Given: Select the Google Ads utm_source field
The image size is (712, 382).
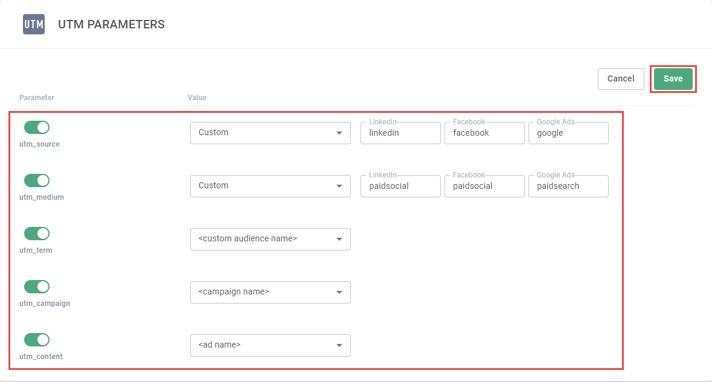Looking at the screenshot, I should (568, 133).
